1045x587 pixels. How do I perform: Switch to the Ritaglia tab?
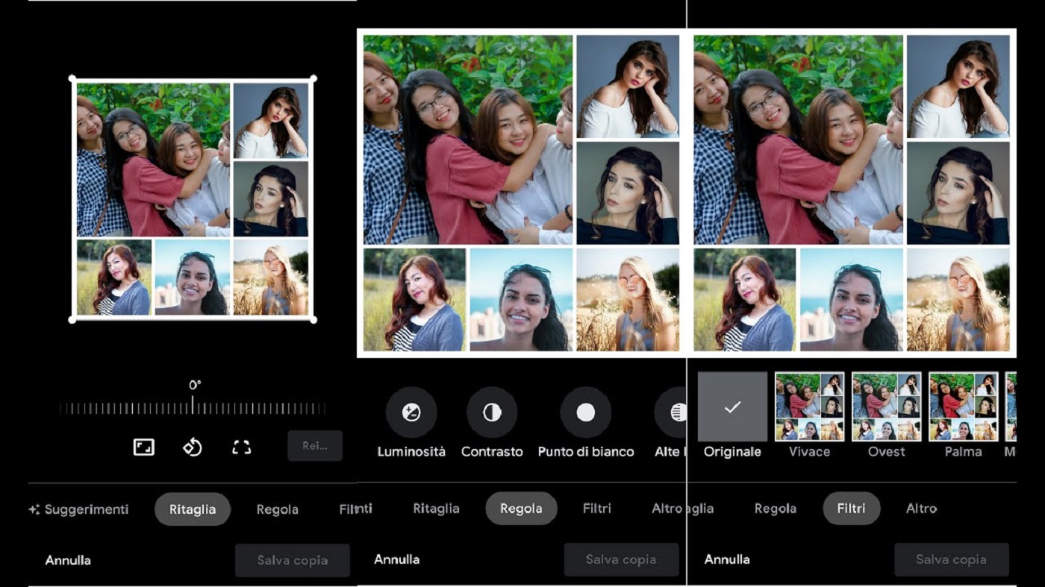(192, 509)
